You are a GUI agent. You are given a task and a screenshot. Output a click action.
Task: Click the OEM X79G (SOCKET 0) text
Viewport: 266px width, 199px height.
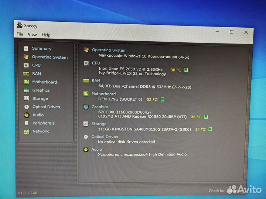(x=120, y=99)
